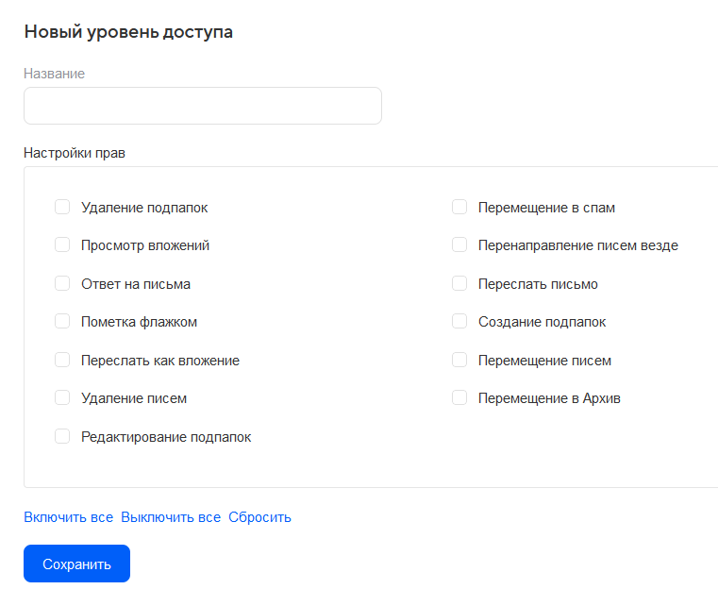
Task: Click the Включить все link
Action: (x=68, y=517)
